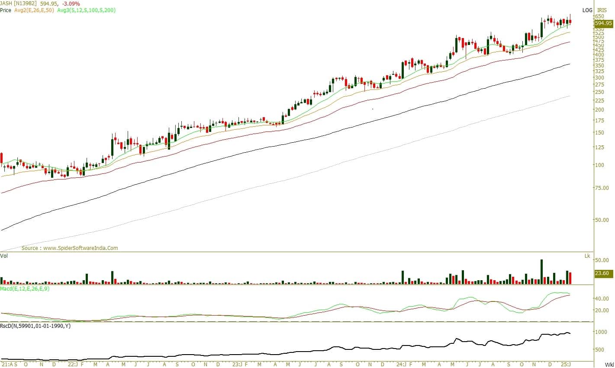Select the highlighted 594.95 price tag
This screenshot has width=615, height=368.
[x=603, y=23]
